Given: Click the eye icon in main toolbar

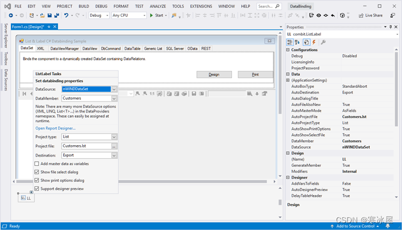Looking at the screenshot, I should pyautogui.click(x=319, y=15).
